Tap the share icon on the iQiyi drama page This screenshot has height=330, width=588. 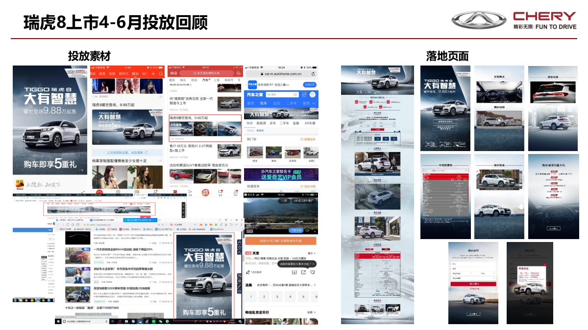303,271
